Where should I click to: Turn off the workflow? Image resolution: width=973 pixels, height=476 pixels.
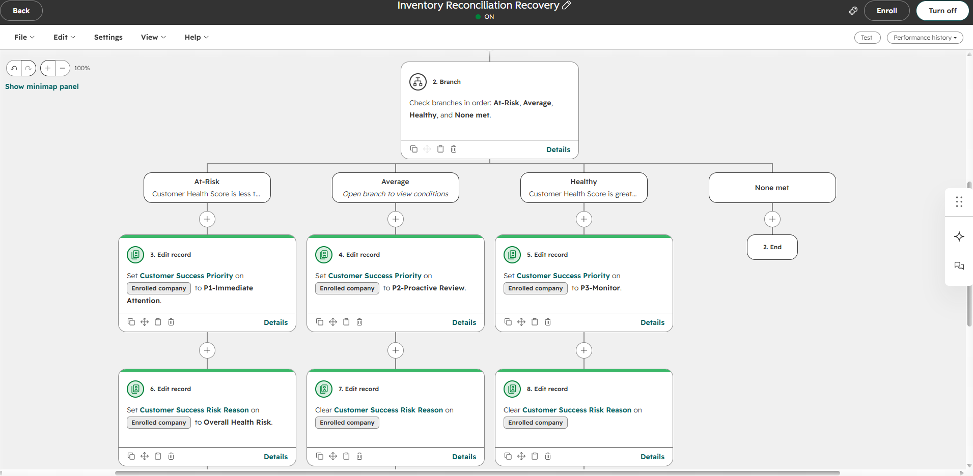coord(942,11)
